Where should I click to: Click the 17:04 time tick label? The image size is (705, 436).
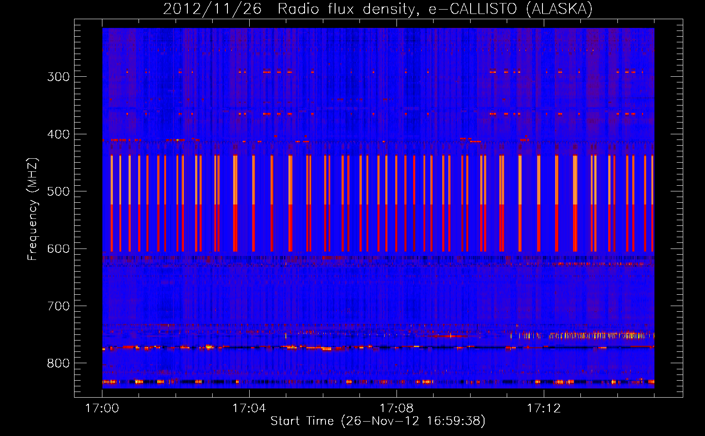249,409
